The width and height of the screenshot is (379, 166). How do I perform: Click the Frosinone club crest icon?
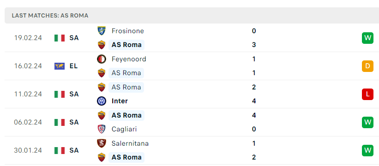click(x=101, y=31)
